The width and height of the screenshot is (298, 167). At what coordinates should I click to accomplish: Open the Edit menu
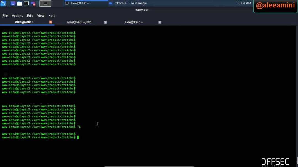pos(30,16)
